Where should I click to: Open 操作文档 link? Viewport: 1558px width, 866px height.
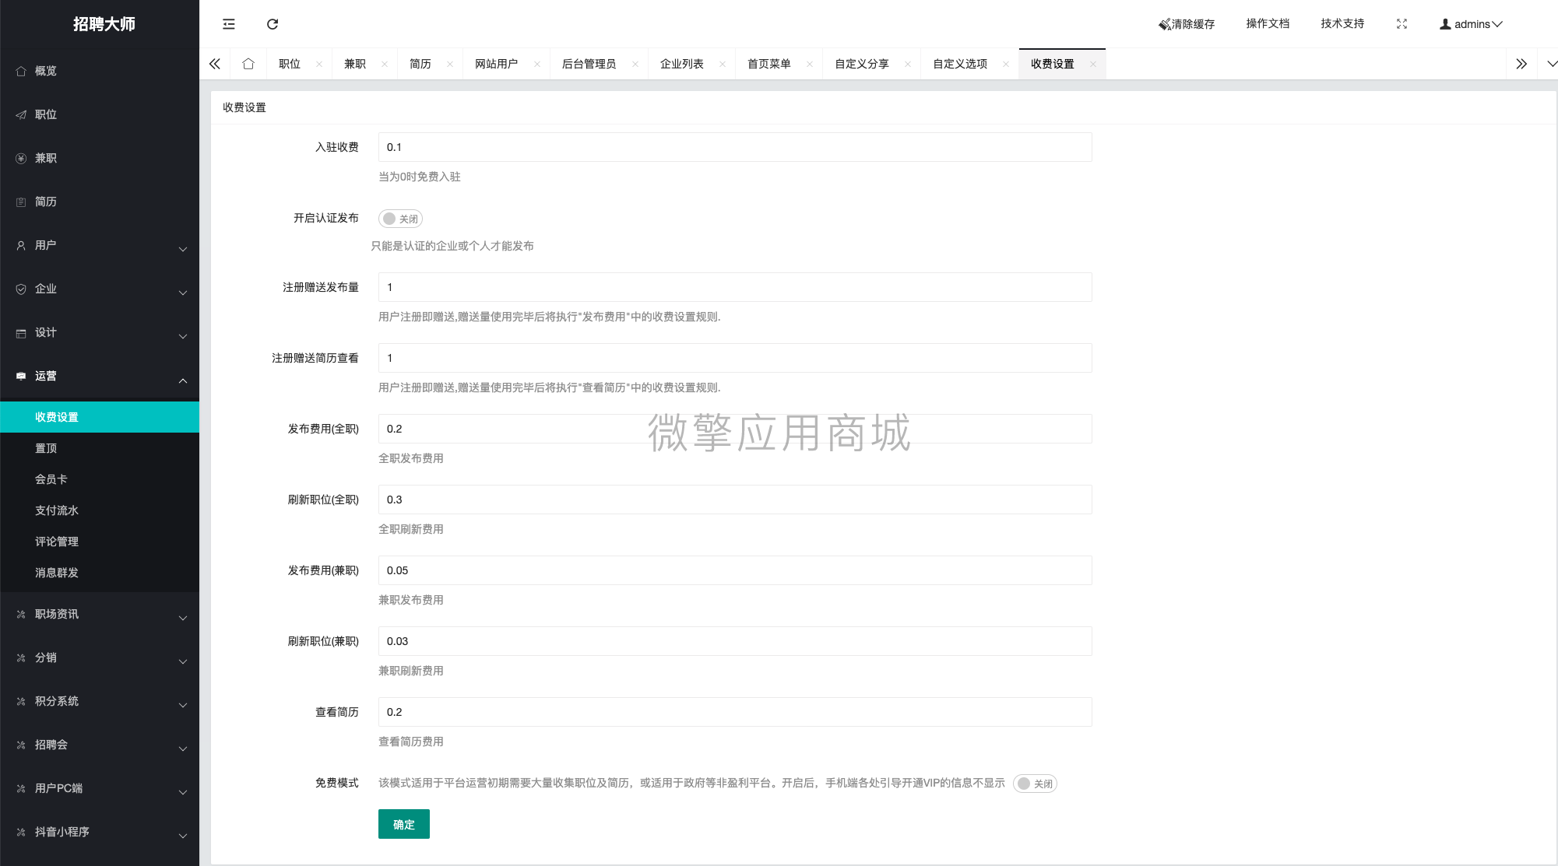(1268, 24)
